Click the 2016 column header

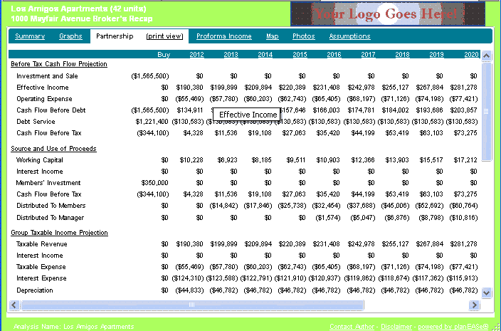[334, 55]
